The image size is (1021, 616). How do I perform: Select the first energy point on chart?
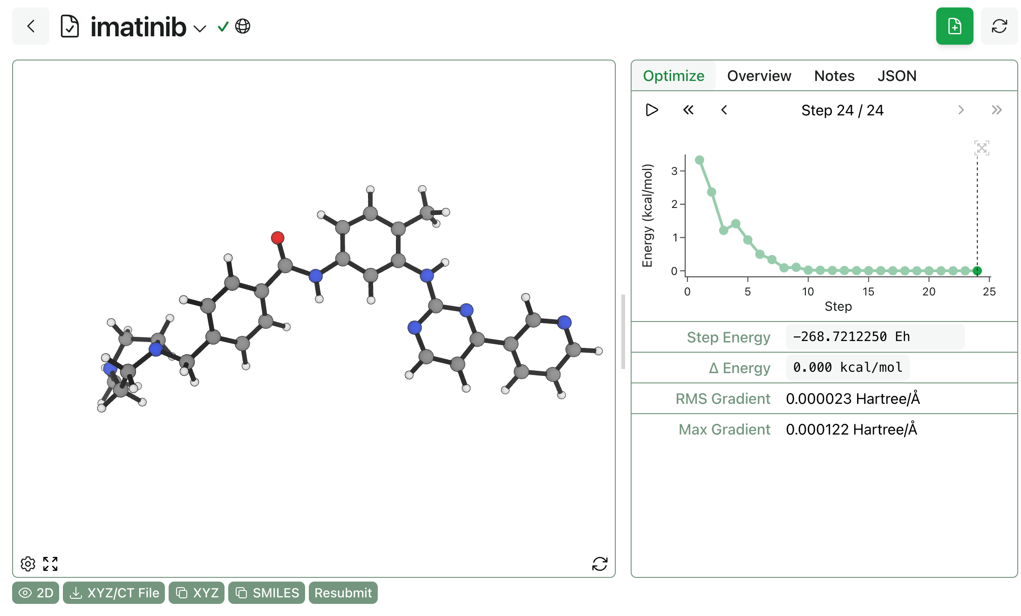tap(699, 160)
